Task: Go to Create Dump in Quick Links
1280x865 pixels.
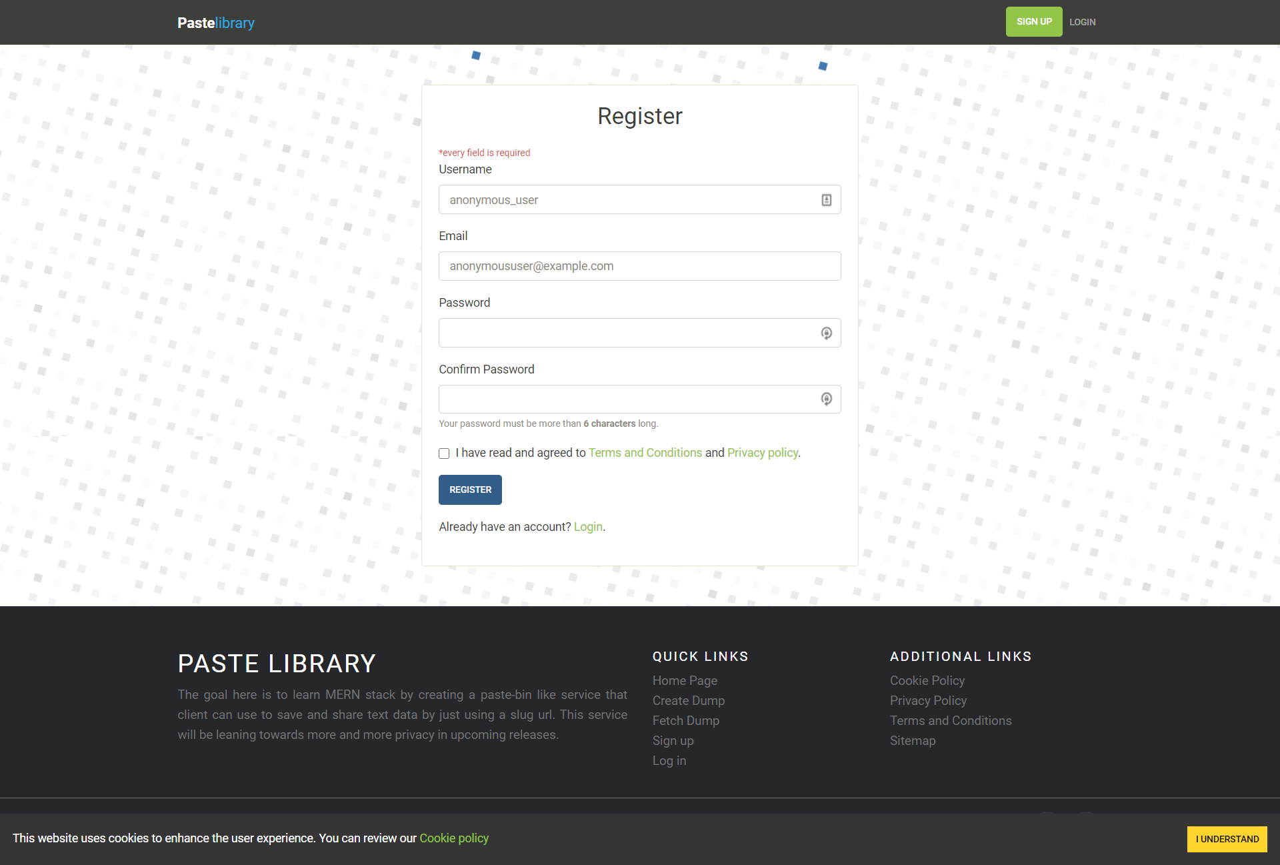Action: (x=688, y=700)
